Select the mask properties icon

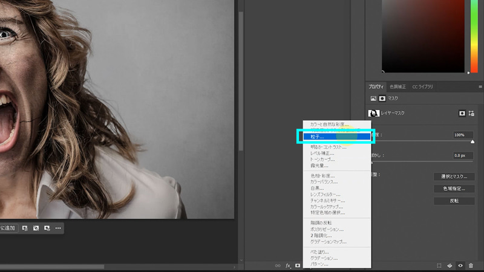coord(382,99)
